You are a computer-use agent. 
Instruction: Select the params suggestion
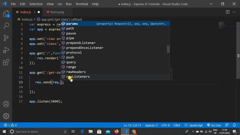[115, 24]
